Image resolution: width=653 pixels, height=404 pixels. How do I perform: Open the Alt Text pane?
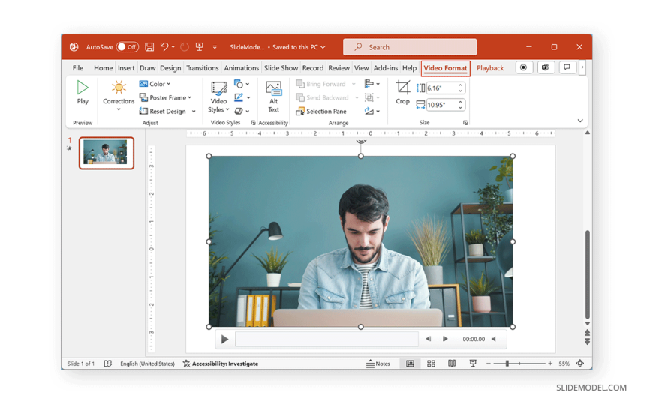(x=273, y=96)
